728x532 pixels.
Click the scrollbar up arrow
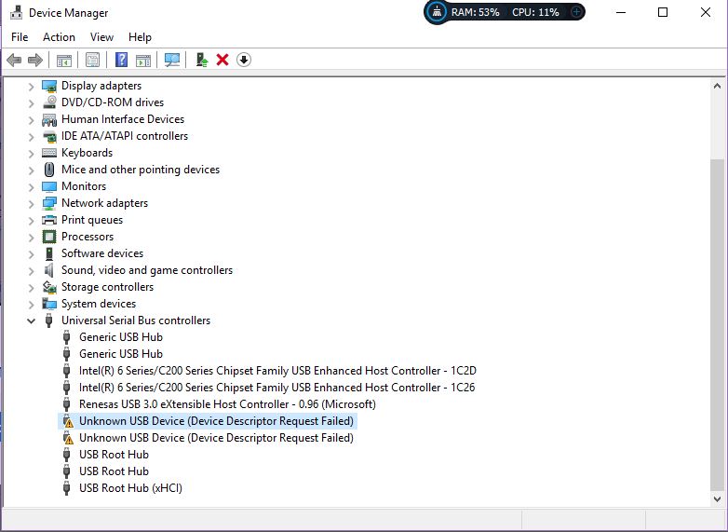[718, 86]
